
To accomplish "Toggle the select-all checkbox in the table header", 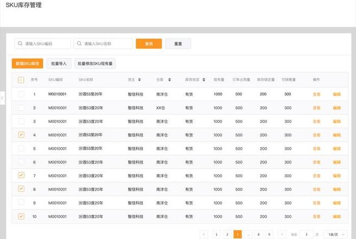I will point(21,80).
